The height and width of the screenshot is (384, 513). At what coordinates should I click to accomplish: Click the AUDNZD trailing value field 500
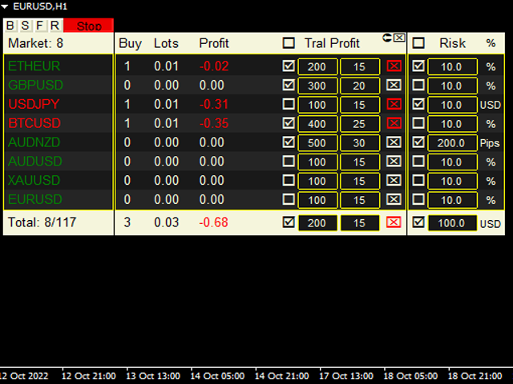[x=317, y=142]
